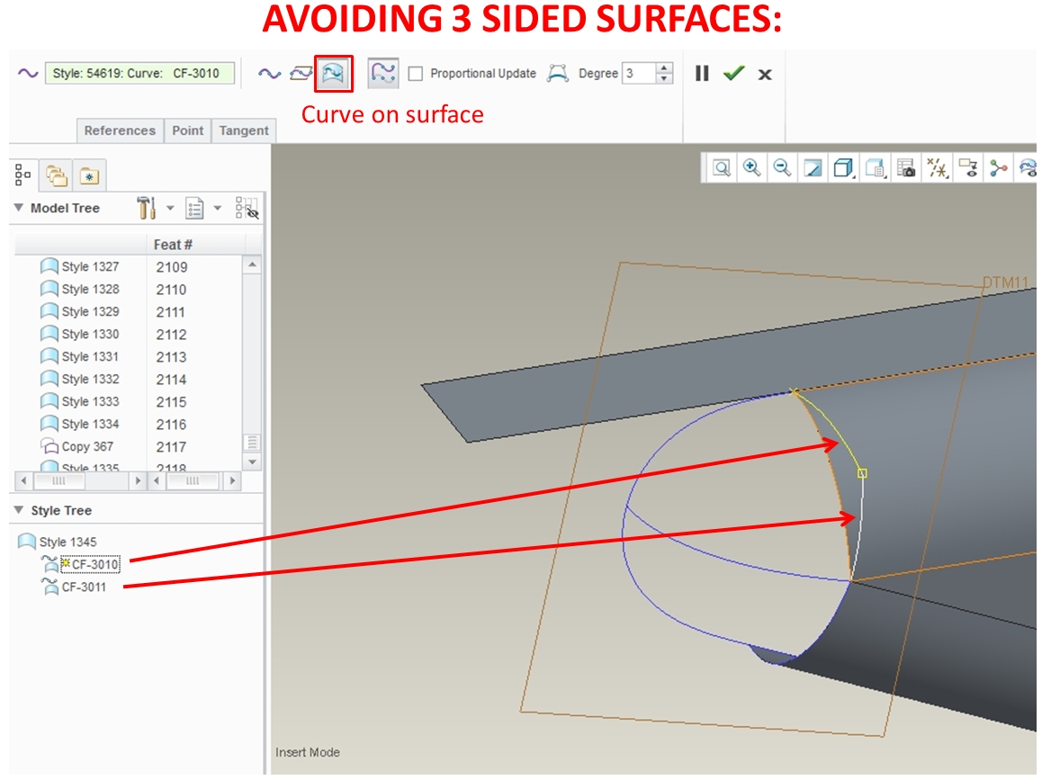Select Style 1330 in the model tree
The width and height of the screenshot is (1042, 780).
[80, 334]
